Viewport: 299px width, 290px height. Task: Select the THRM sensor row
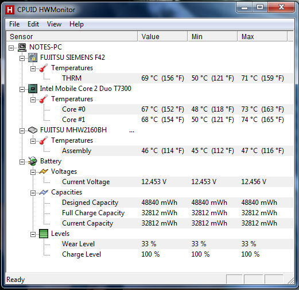click(177, 78)
